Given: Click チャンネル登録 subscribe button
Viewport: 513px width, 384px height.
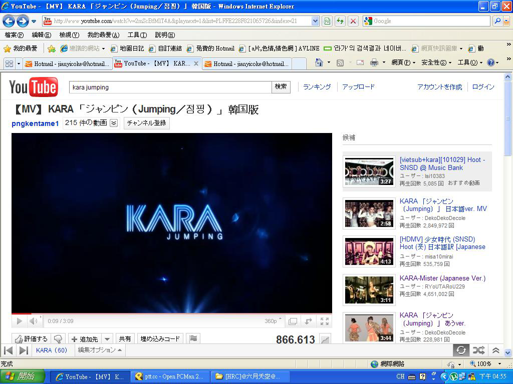Looking at the screenshot, I should pos(147,123).
